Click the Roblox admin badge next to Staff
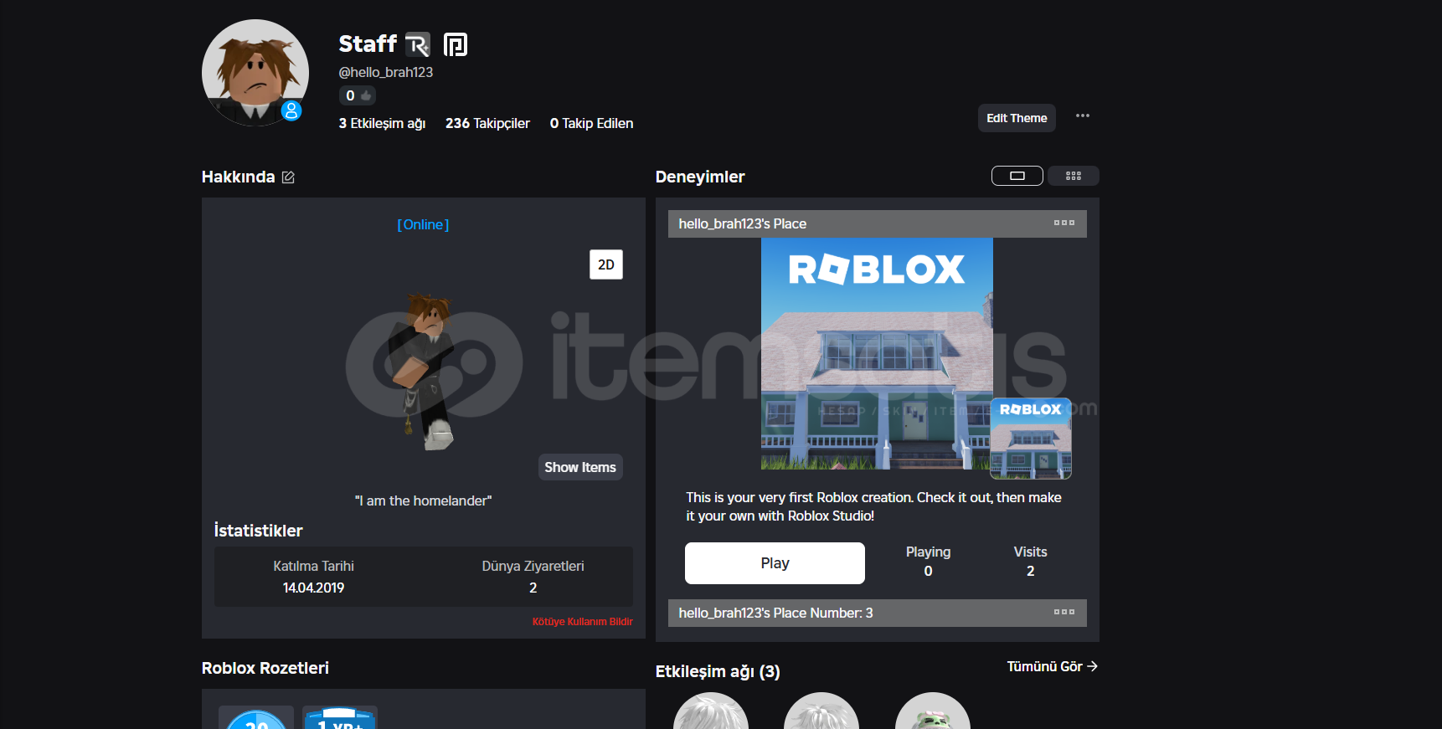 (418, 44)
